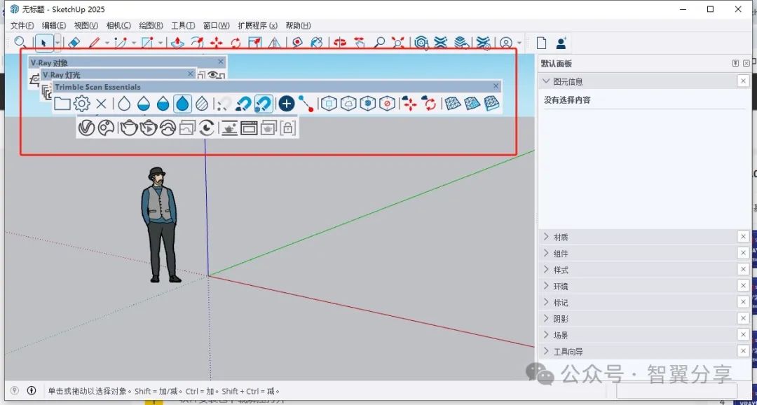Start interactive render with teapot play icon
This screenshot has width=757, height=405.
148,128
